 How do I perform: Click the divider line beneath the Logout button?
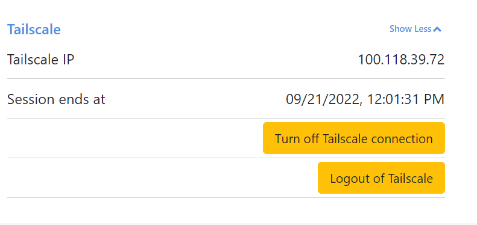click(x=226, y=198)
